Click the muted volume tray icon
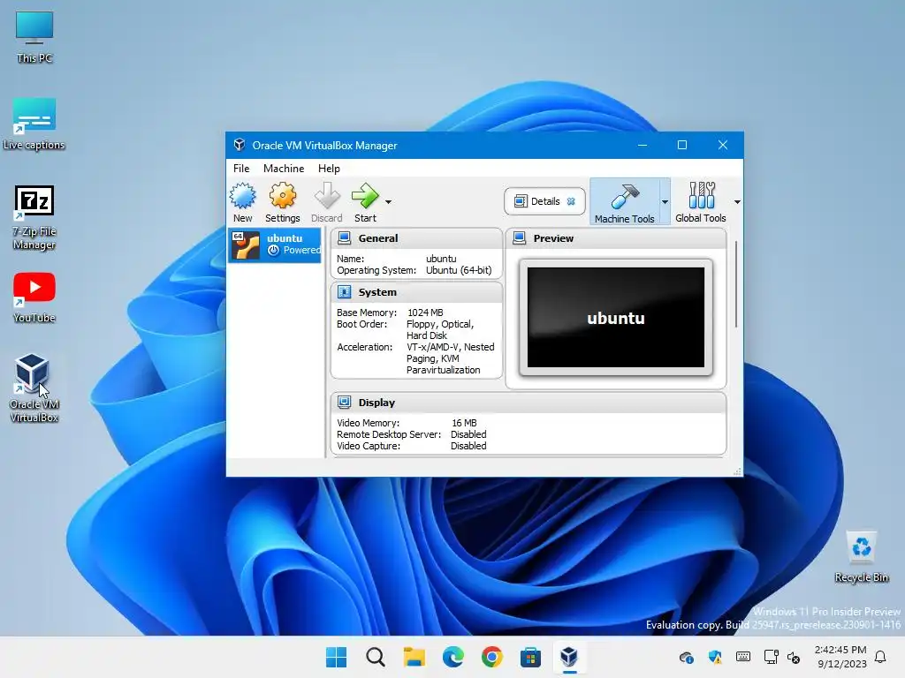This screenshot has width=905, height=678. (795, 657)
